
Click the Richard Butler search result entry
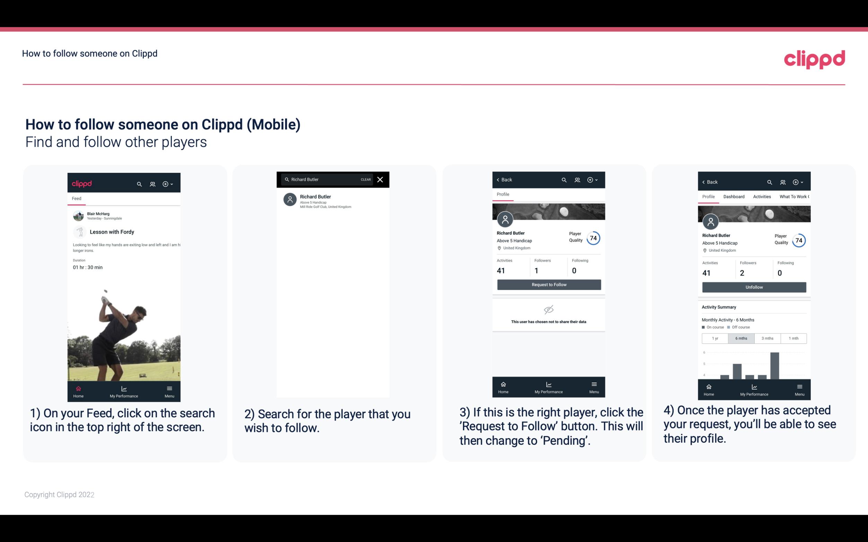334,201
